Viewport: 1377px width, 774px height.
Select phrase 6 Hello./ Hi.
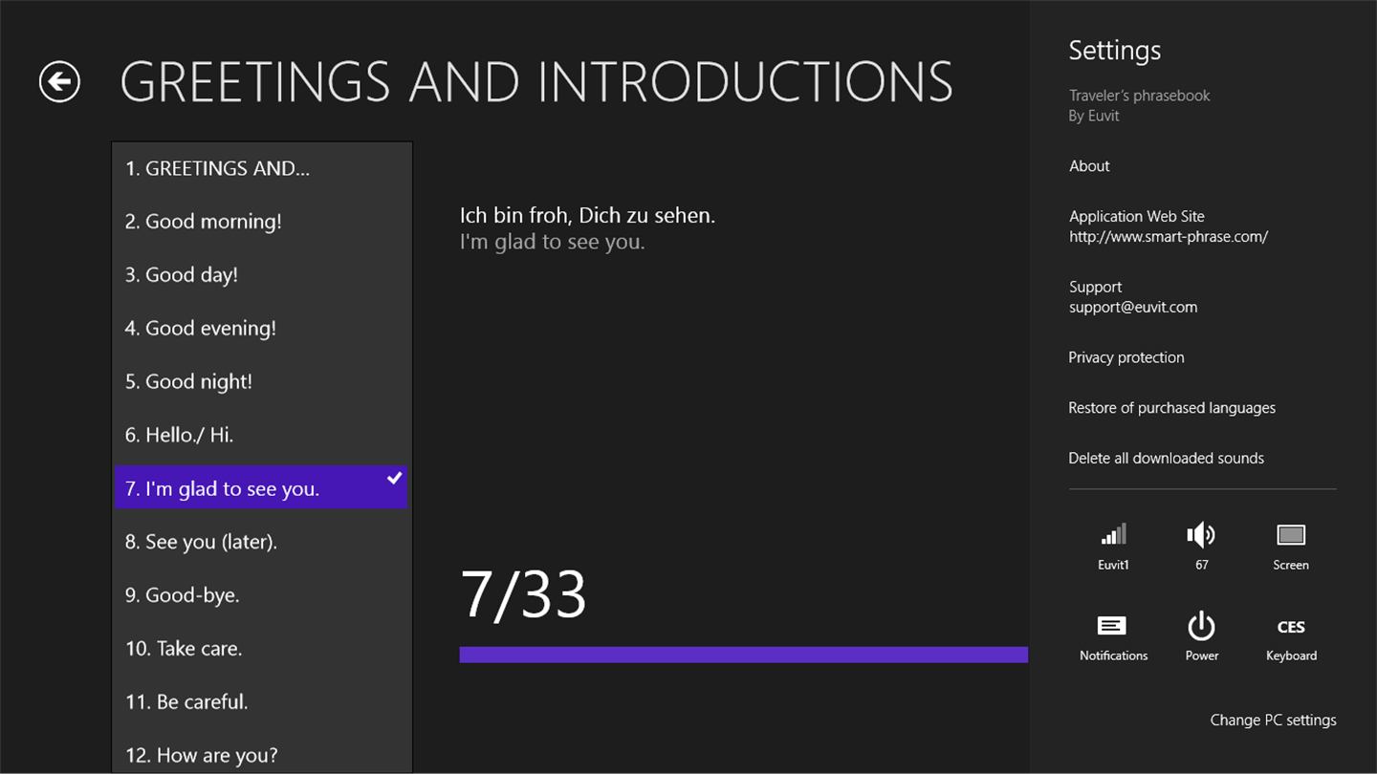[180, 436]
